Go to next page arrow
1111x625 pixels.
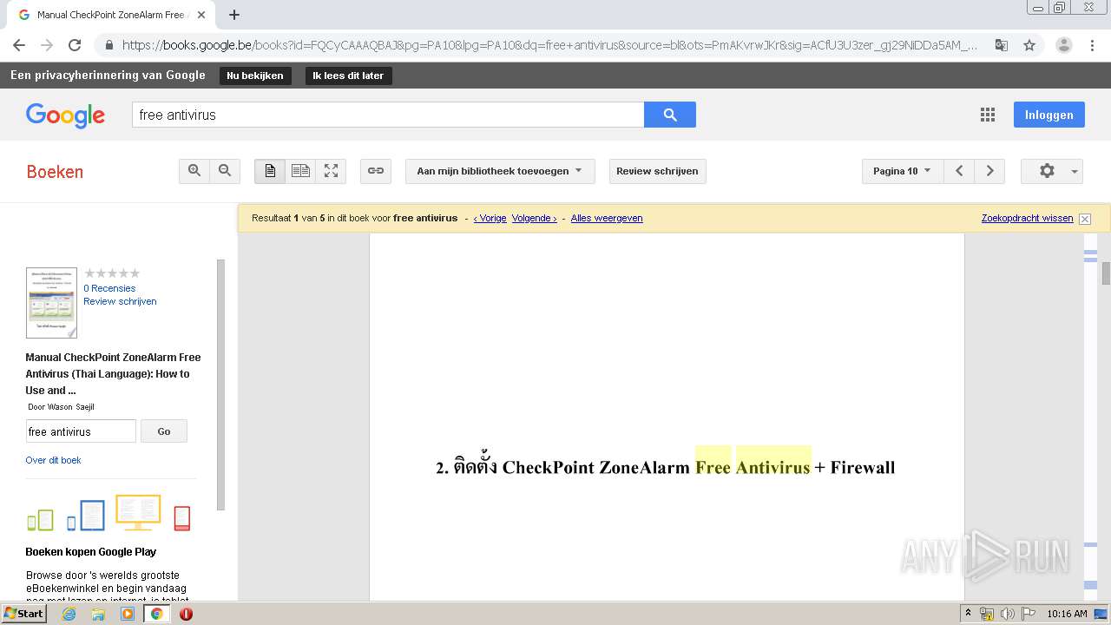click(989, 171)
